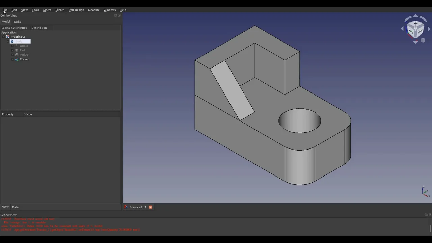
Task: Select the Pocket feature in tree
Action: tap(24, 59)
